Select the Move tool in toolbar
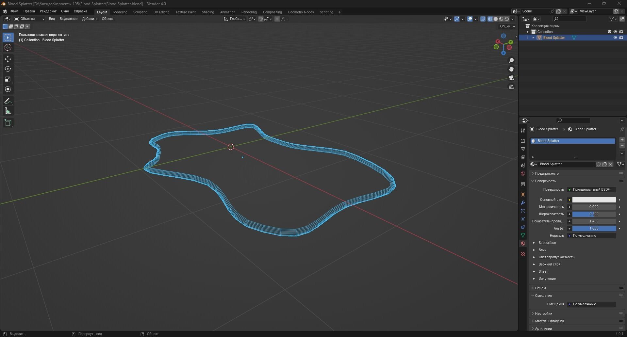 [8, 59]
